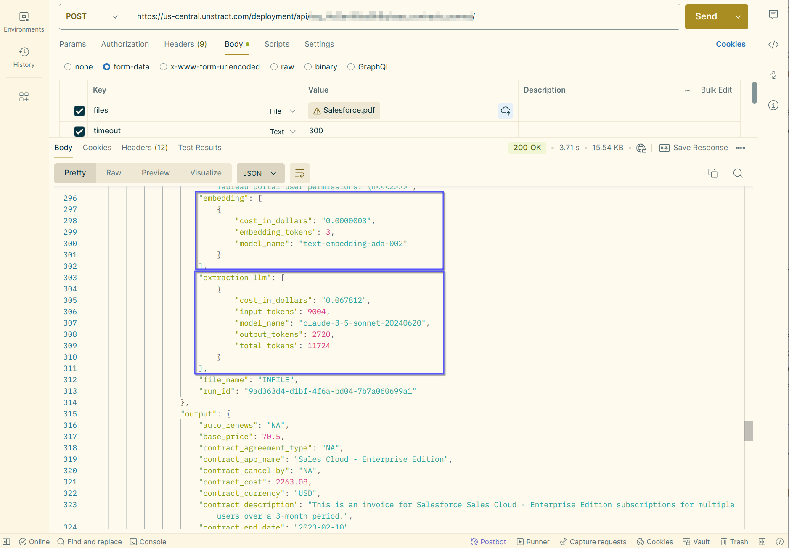Open the Cookies link near Send
This screenshot has width=789, height=548.
pyautogui.click(x=731, y=44)
